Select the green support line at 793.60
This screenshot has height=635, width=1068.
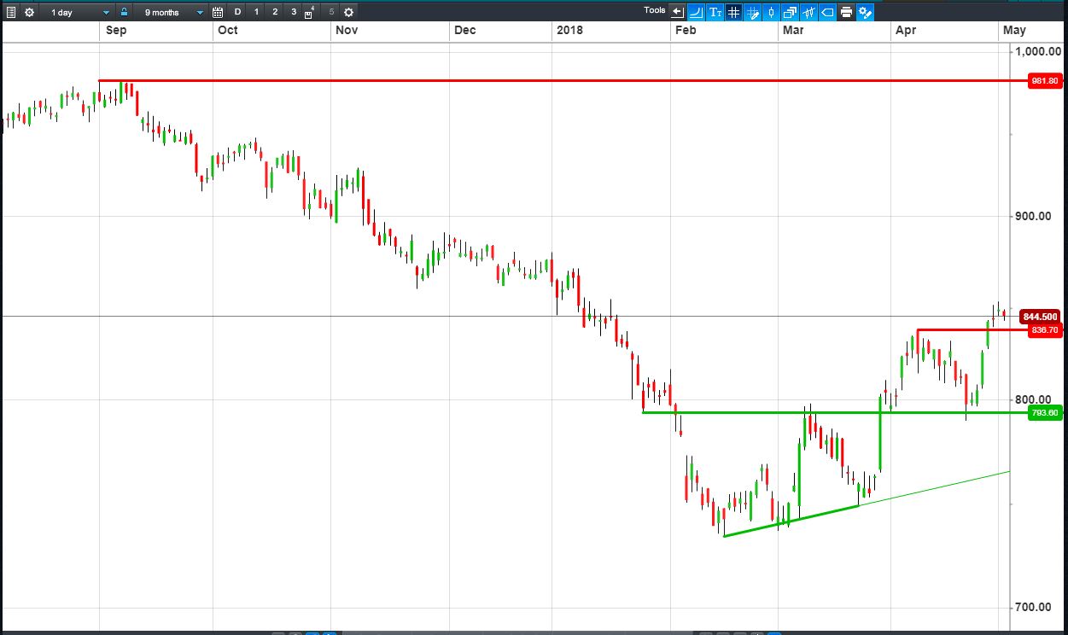tap(835, 412)
